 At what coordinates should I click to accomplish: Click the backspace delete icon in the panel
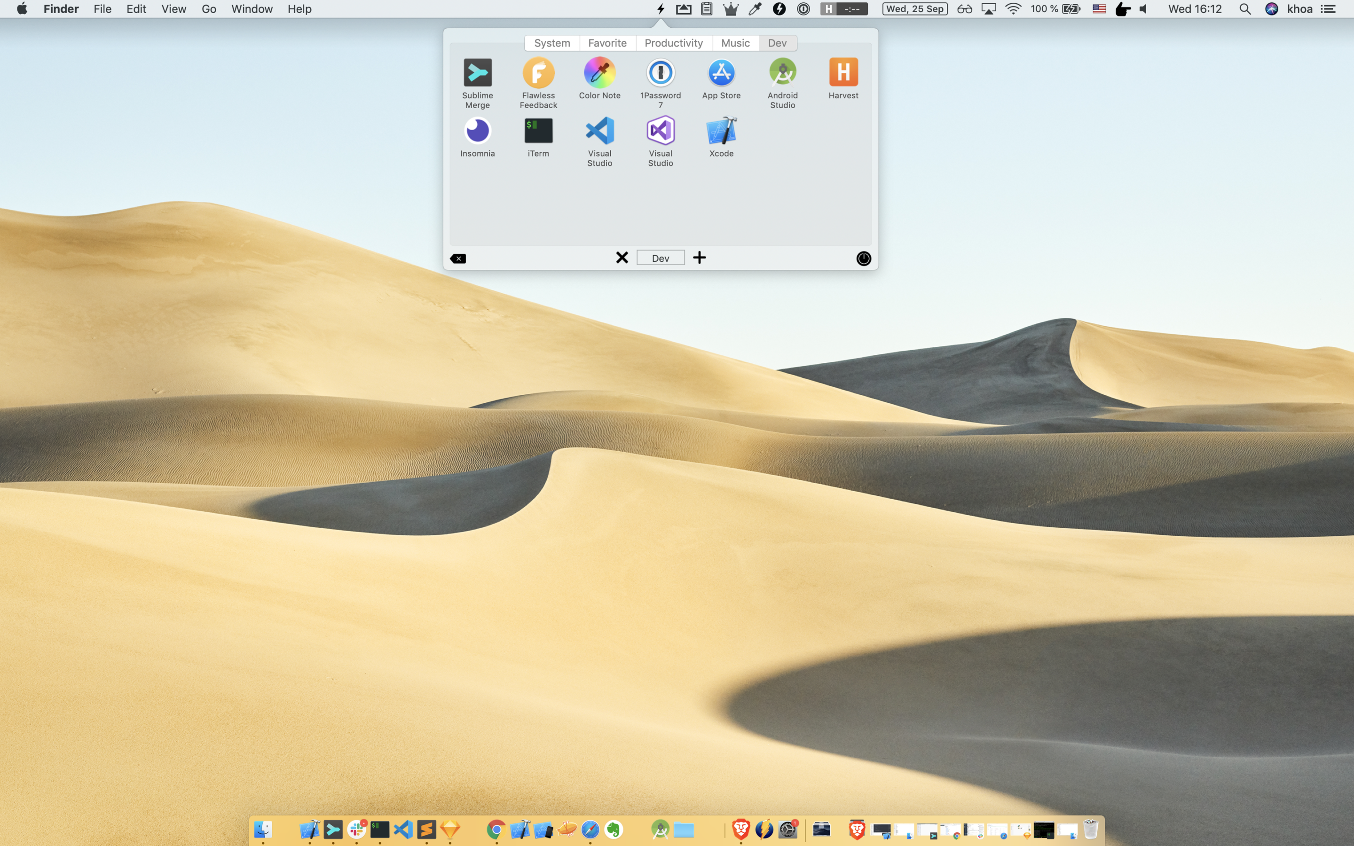click(x=458, y=258)
